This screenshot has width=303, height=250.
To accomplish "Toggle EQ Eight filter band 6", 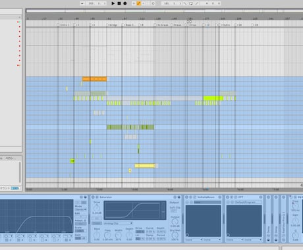I will 42,240.
